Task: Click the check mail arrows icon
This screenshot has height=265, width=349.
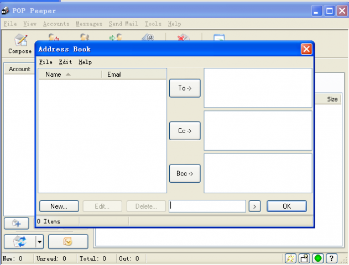Action: tap(19, 241)
